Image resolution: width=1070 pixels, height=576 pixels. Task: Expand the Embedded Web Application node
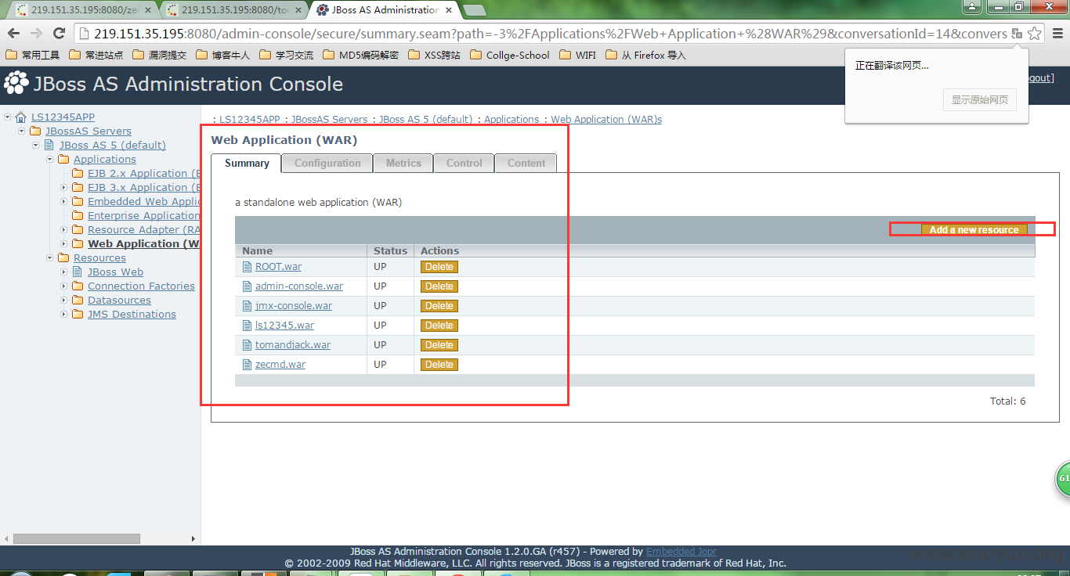coord(64,202)
